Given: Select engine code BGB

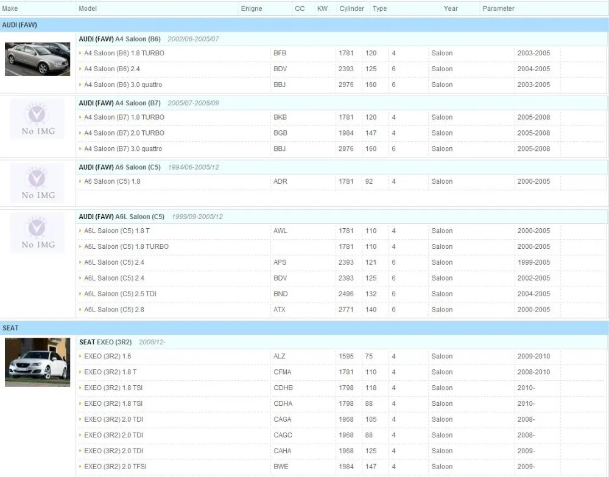Looking at the screenshot, I should coord(280,133).
